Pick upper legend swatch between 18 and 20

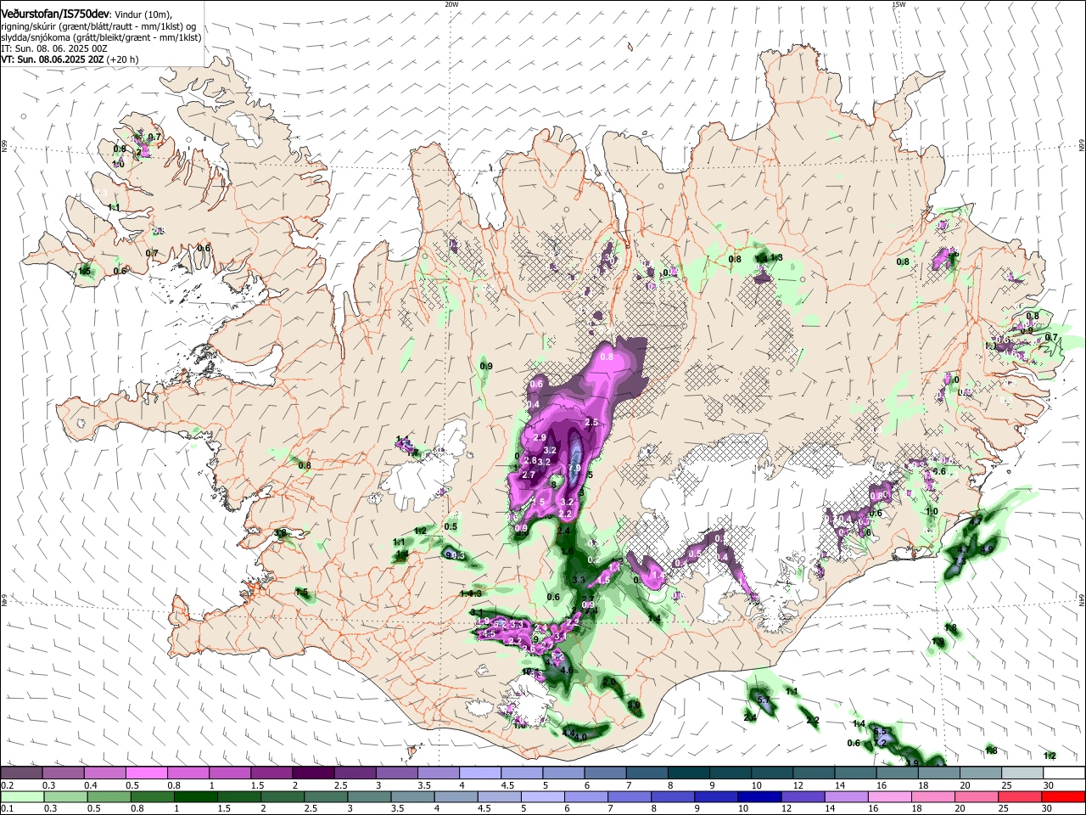point(938,773)
